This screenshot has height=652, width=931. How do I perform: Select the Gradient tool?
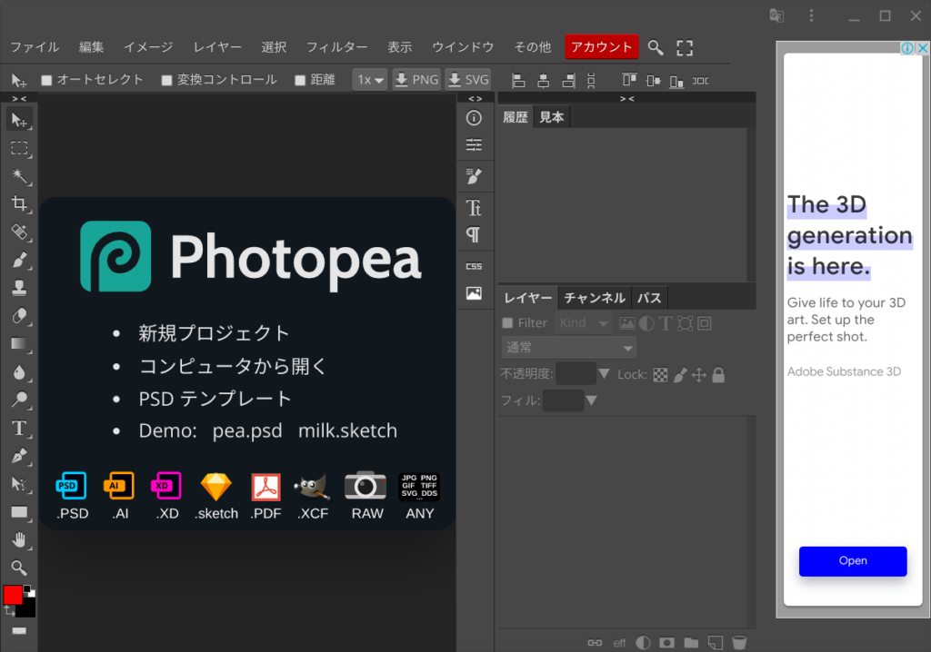(19, 344)
